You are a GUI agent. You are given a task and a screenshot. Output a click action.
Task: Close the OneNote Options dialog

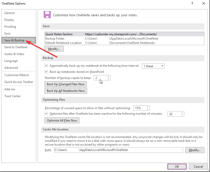pos(204,3)
